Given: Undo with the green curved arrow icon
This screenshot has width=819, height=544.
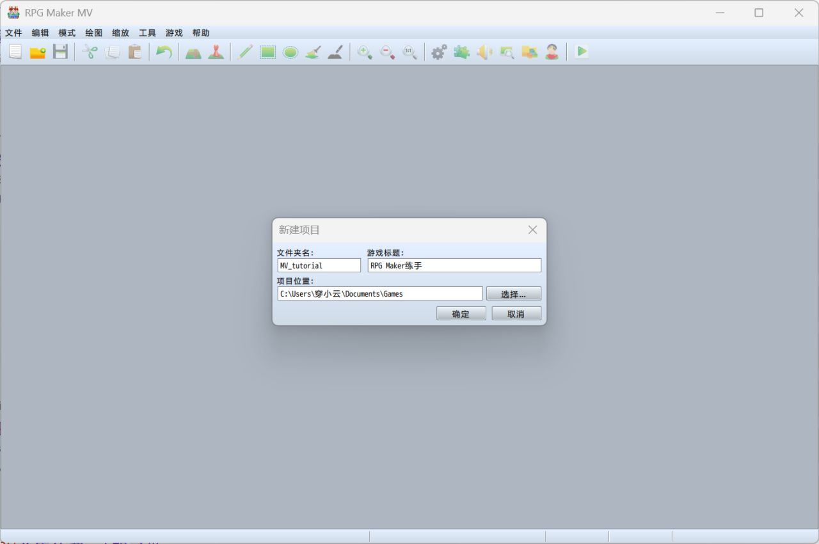Looking at the screenshot, I should [164, 52].
